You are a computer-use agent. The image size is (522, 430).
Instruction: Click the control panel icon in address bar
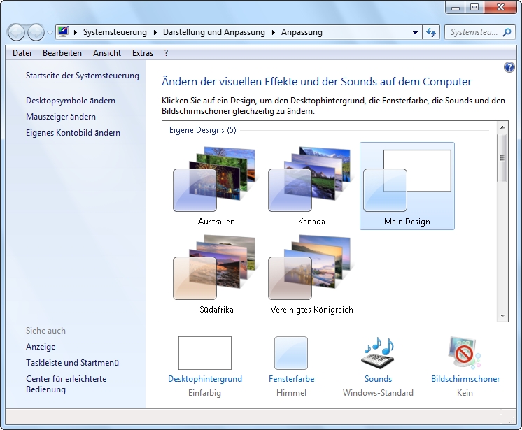[64, 32]
